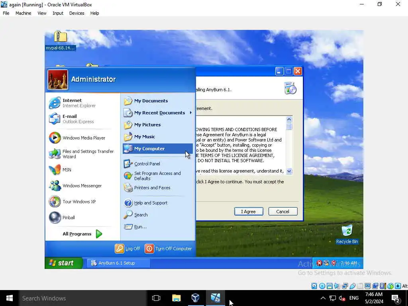
Task: Click the host network tray icon
Action: [x=333, y=298]
